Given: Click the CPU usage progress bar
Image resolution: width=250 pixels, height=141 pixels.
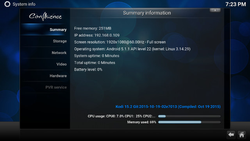Looking at the screenshot, I should (x=189, y=116).
